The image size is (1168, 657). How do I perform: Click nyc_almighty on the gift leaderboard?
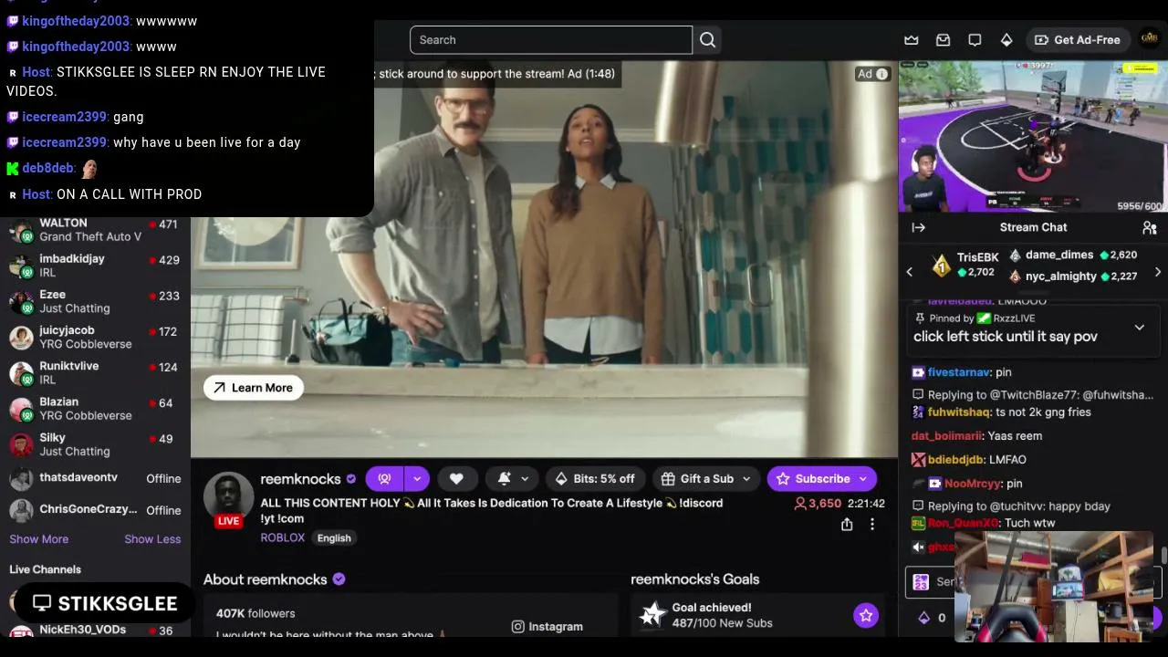click(1061, 276)
